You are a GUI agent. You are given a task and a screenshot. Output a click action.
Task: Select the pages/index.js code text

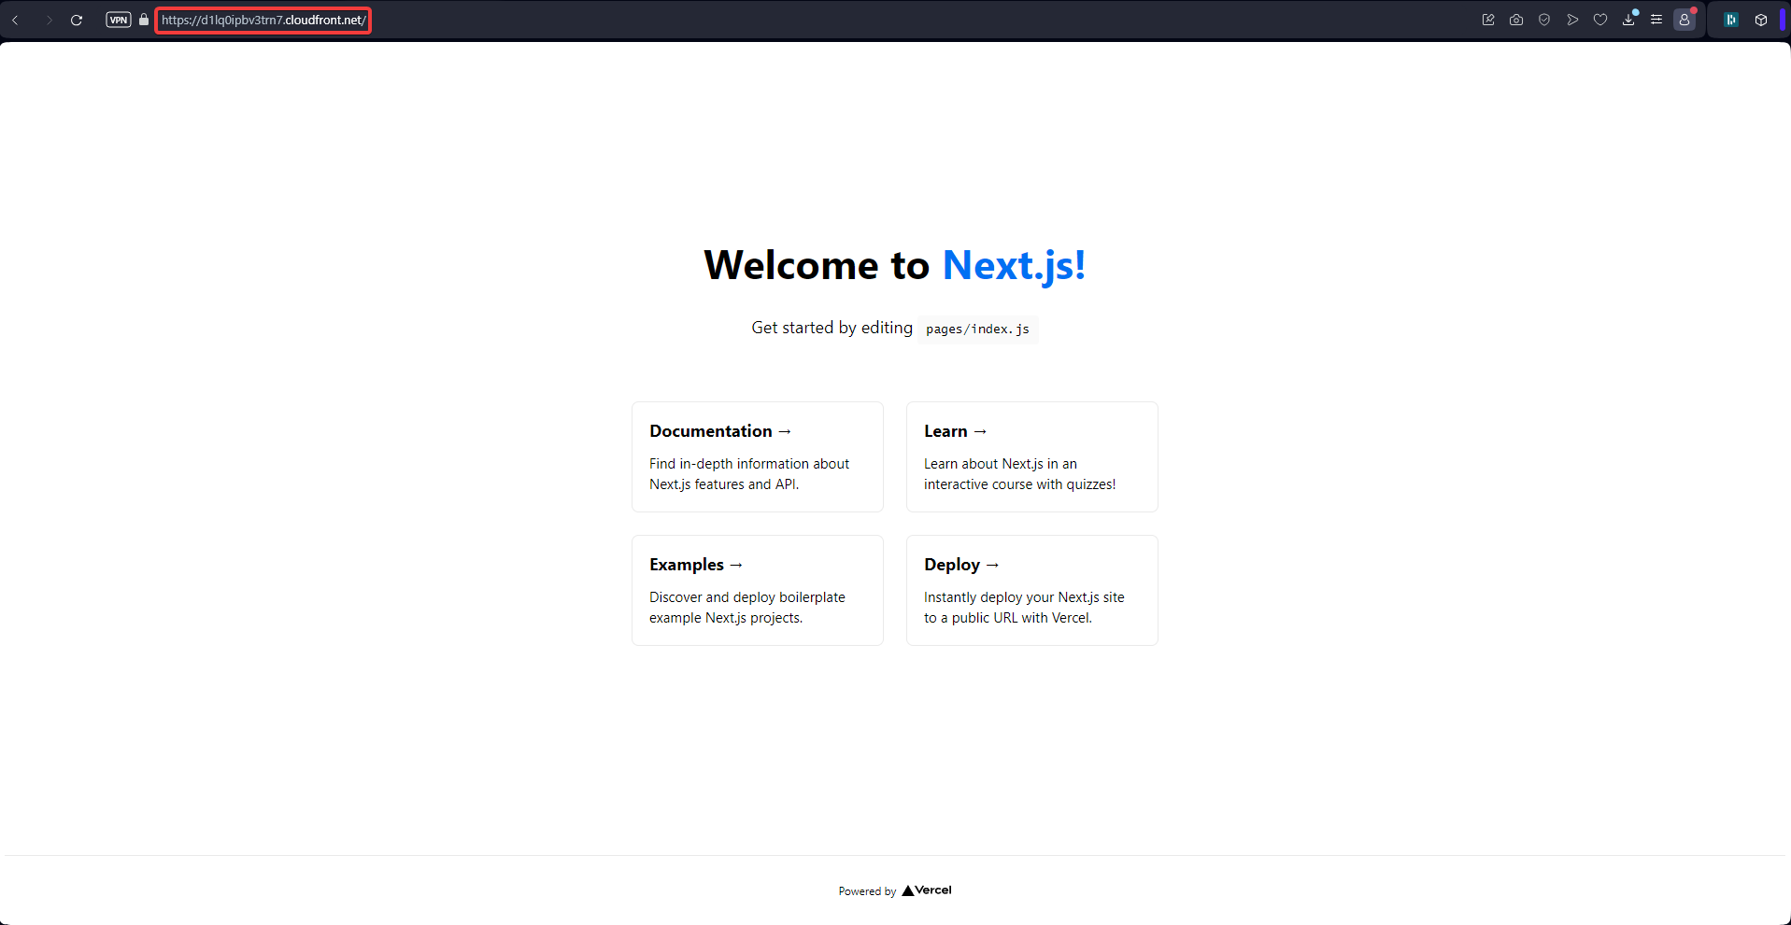[x=977, y=329]
